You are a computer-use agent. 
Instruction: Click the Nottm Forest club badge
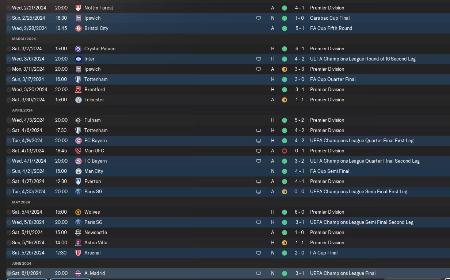tap(78, 8)
